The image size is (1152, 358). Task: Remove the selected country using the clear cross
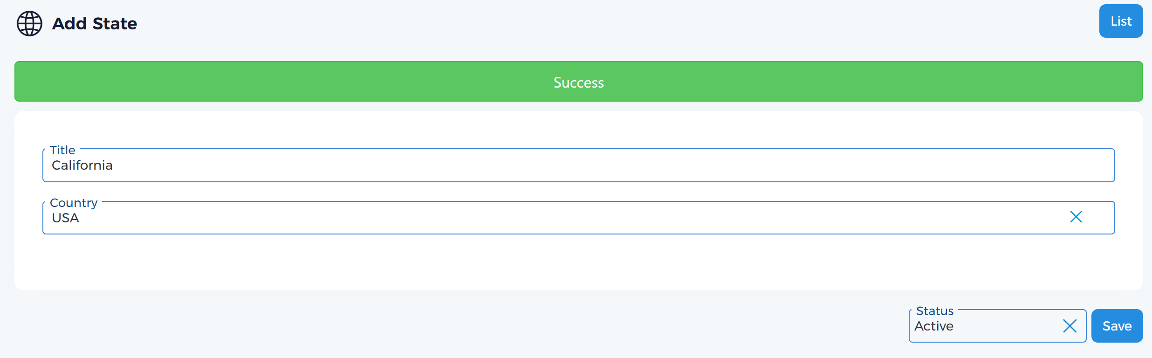1076,217
